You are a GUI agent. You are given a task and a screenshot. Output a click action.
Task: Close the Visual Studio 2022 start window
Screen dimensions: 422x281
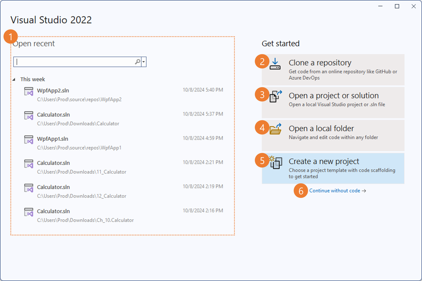pyautogui.click(x=413, y=6)
